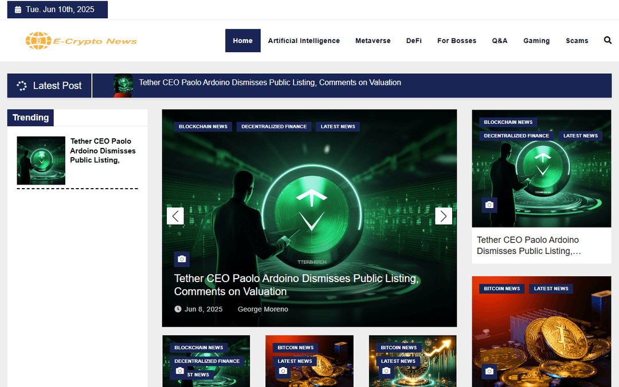Click Latest News tag on middle bottom card
This screenshot has height=387, width=619.
click(295, 361)
